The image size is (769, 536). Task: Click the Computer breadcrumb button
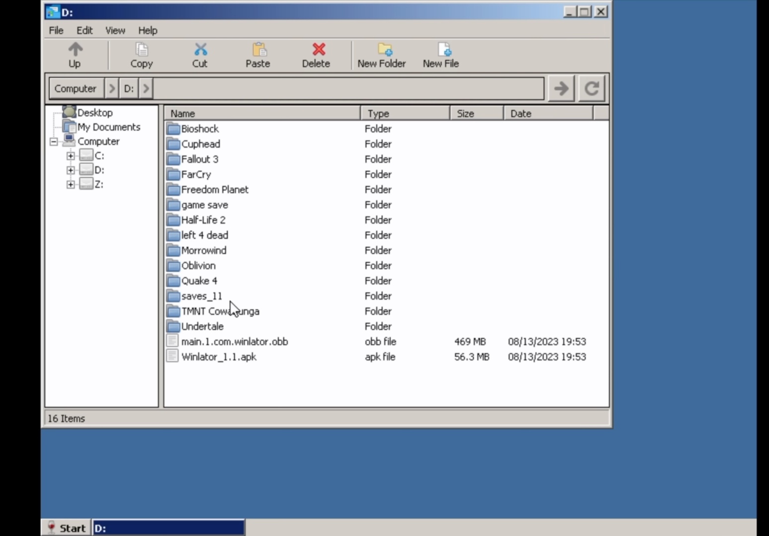[x=76, y=89]
